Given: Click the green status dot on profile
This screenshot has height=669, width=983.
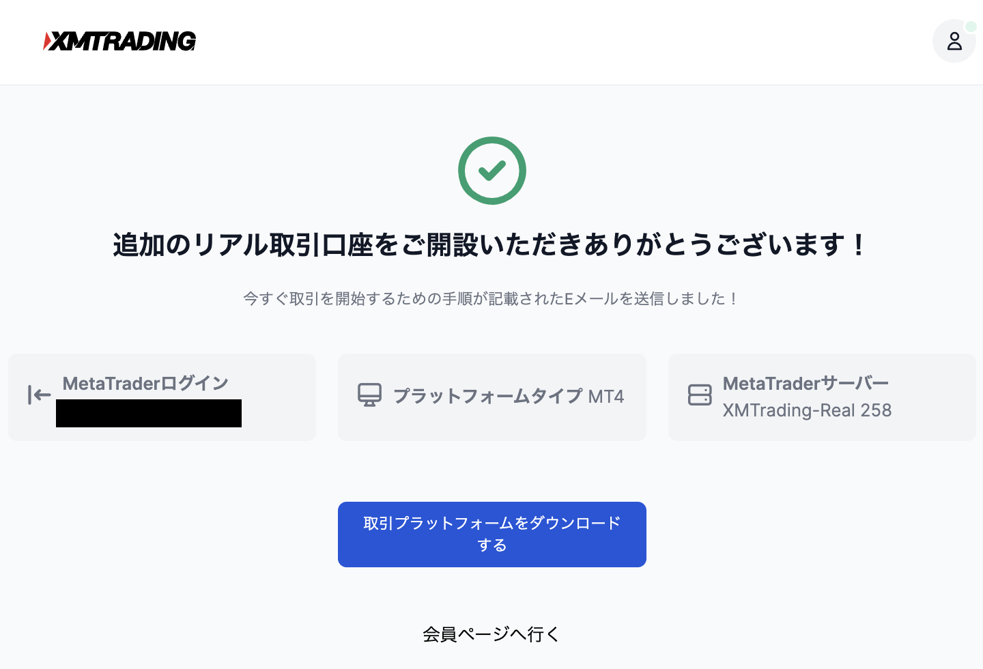Looking at the screenshot, I should 971,27.
